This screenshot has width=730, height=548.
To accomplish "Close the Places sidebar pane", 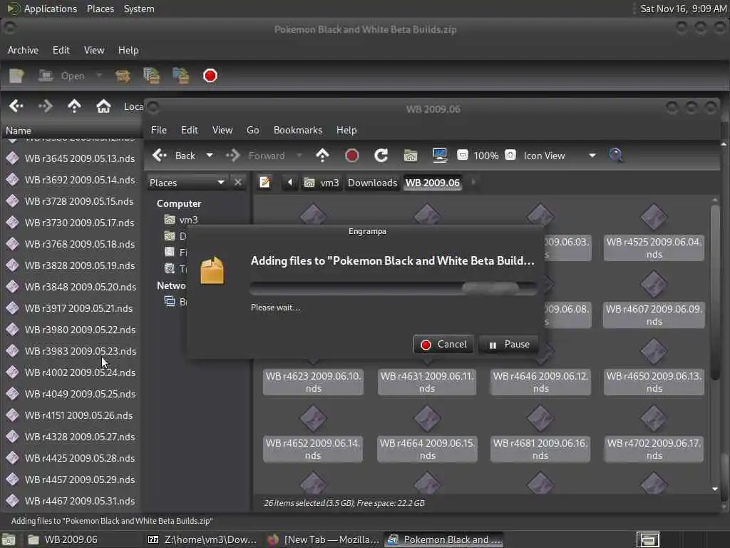I will [x=238, y=182].
